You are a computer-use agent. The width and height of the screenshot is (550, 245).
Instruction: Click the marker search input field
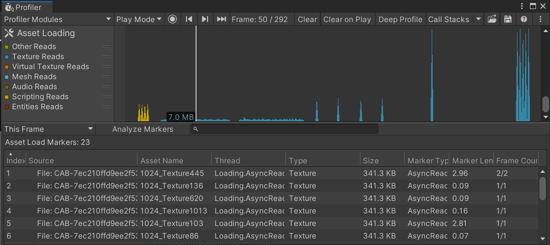[284, 129]
